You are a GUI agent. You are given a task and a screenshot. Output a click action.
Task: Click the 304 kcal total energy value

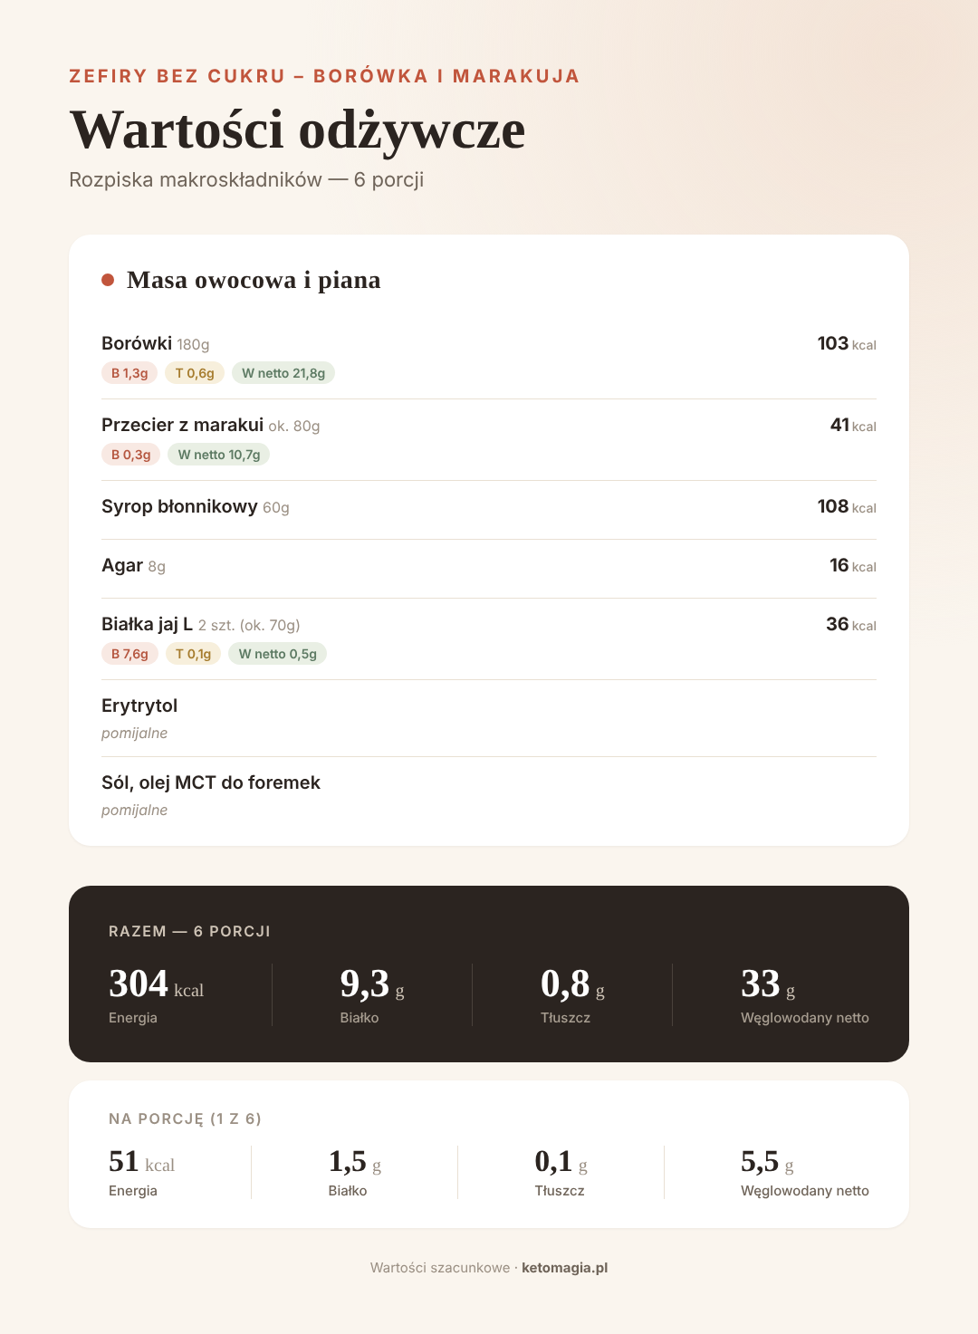point(156,984)
